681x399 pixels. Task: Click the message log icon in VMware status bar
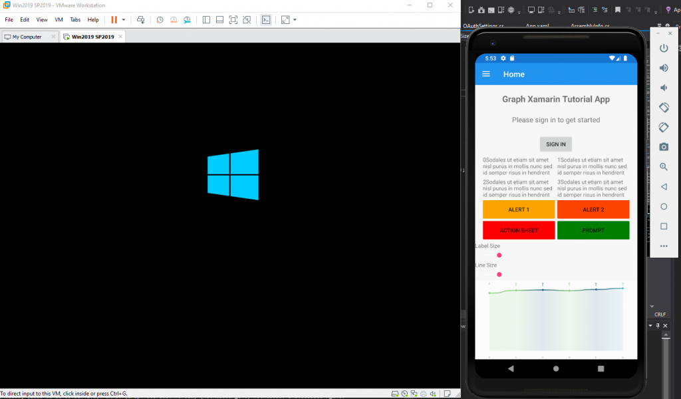[x=447, y=394]
